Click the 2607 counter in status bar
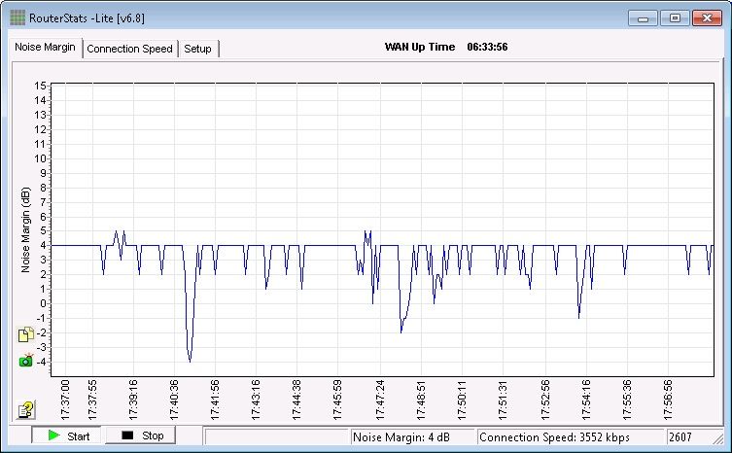The height and width of the screenshot is (453, 732). 686,437
